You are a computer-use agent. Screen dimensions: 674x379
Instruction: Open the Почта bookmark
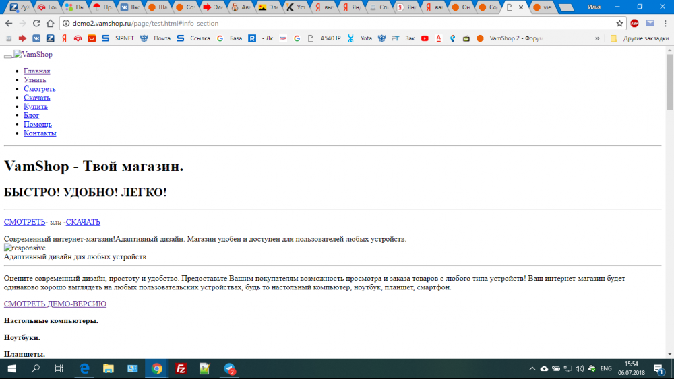156,38
